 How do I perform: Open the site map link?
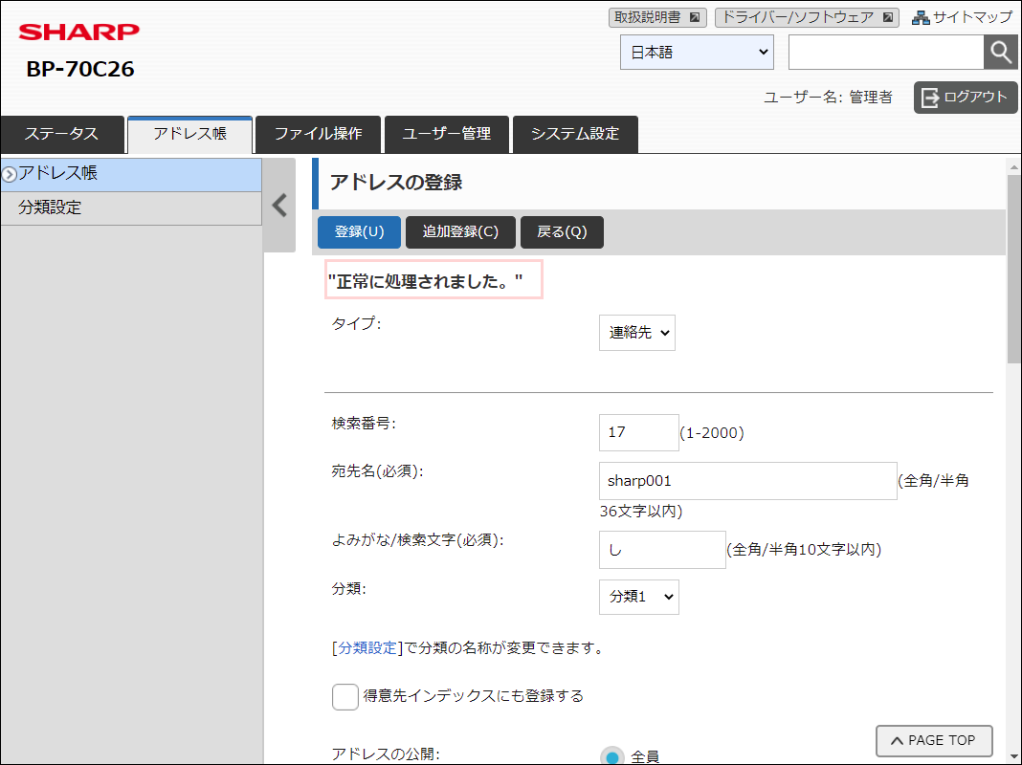962,17
